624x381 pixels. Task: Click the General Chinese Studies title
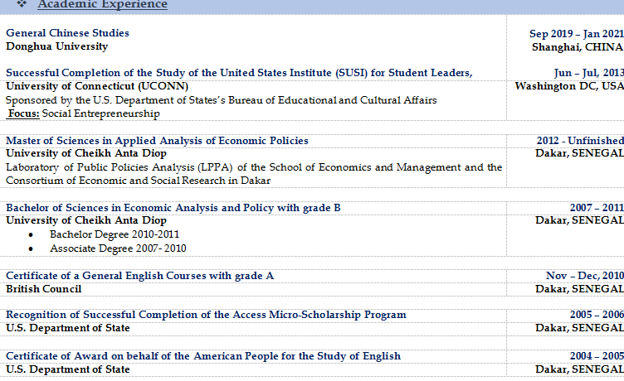pos(67,33)
